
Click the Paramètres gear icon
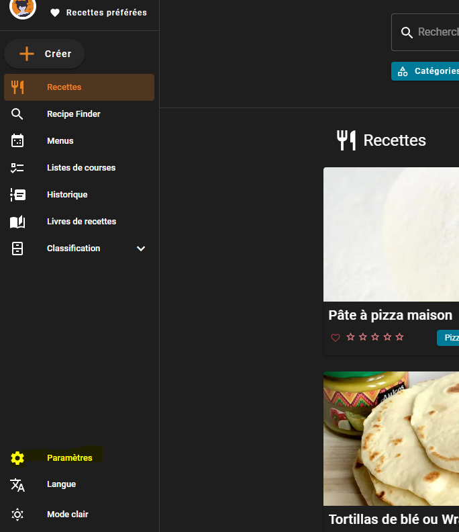coord(17,458)
